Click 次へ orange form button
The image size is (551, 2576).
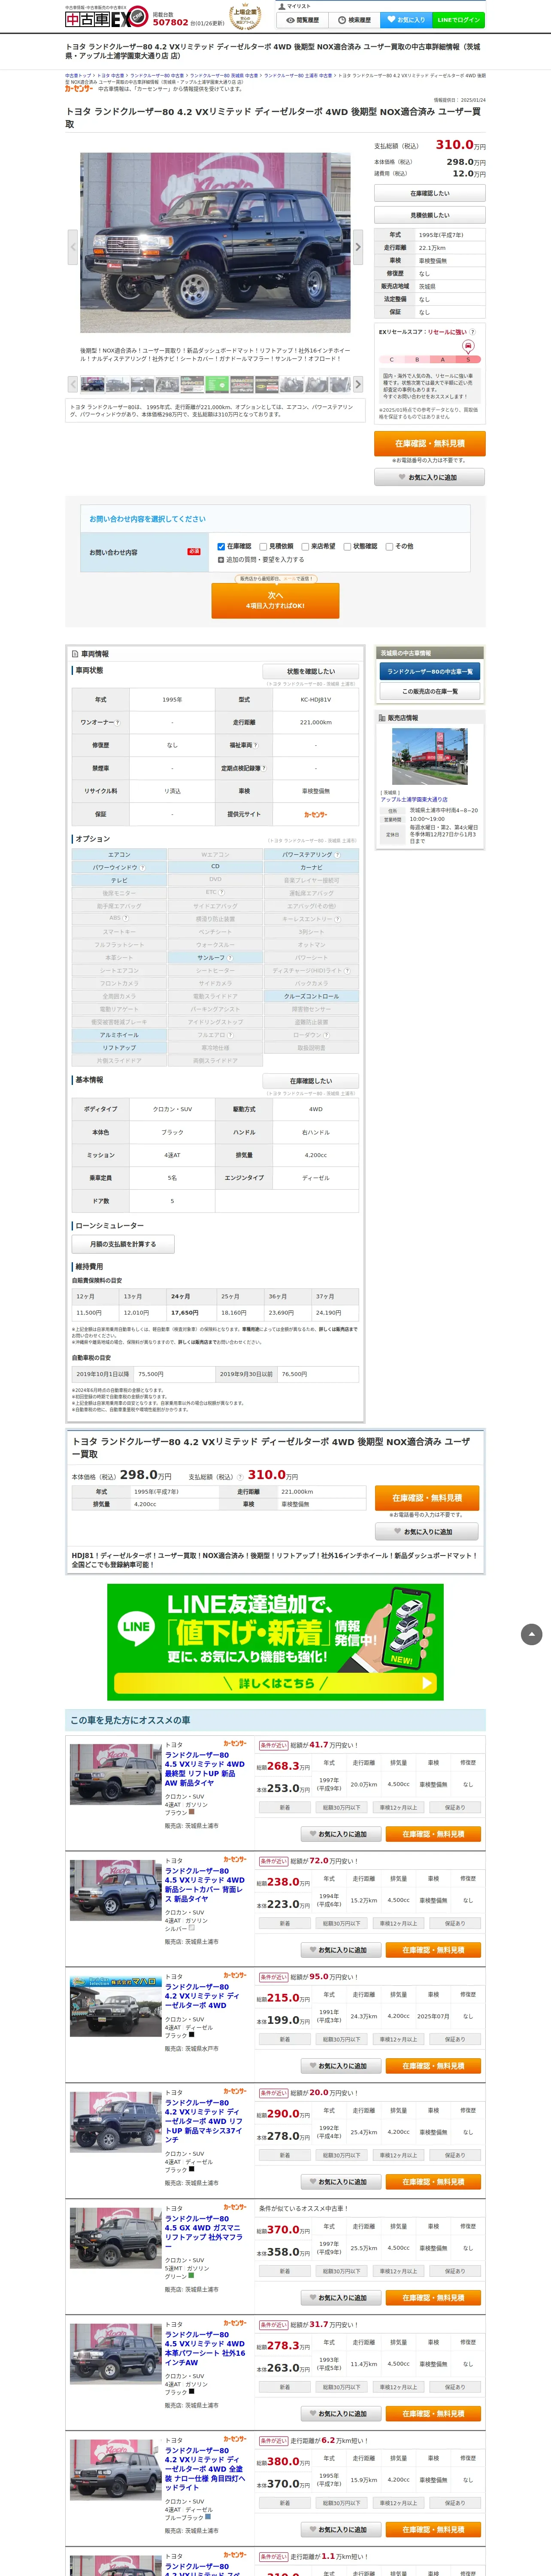coord(275,600)
